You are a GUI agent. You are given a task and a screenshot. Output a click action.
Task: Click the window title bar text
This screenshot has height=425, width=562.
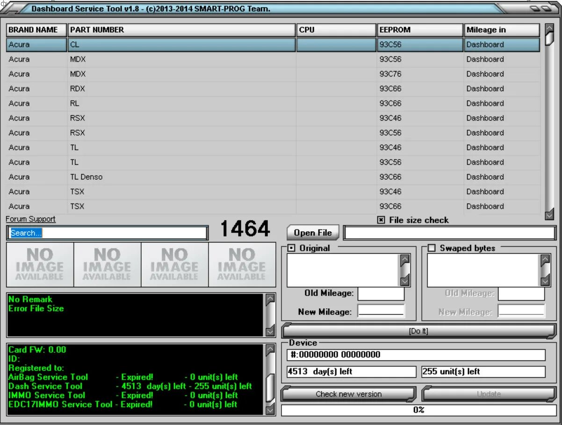[151, 8]
